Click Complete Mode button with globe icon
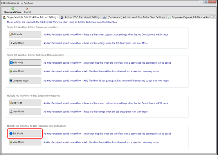 (x=25, y=81)
